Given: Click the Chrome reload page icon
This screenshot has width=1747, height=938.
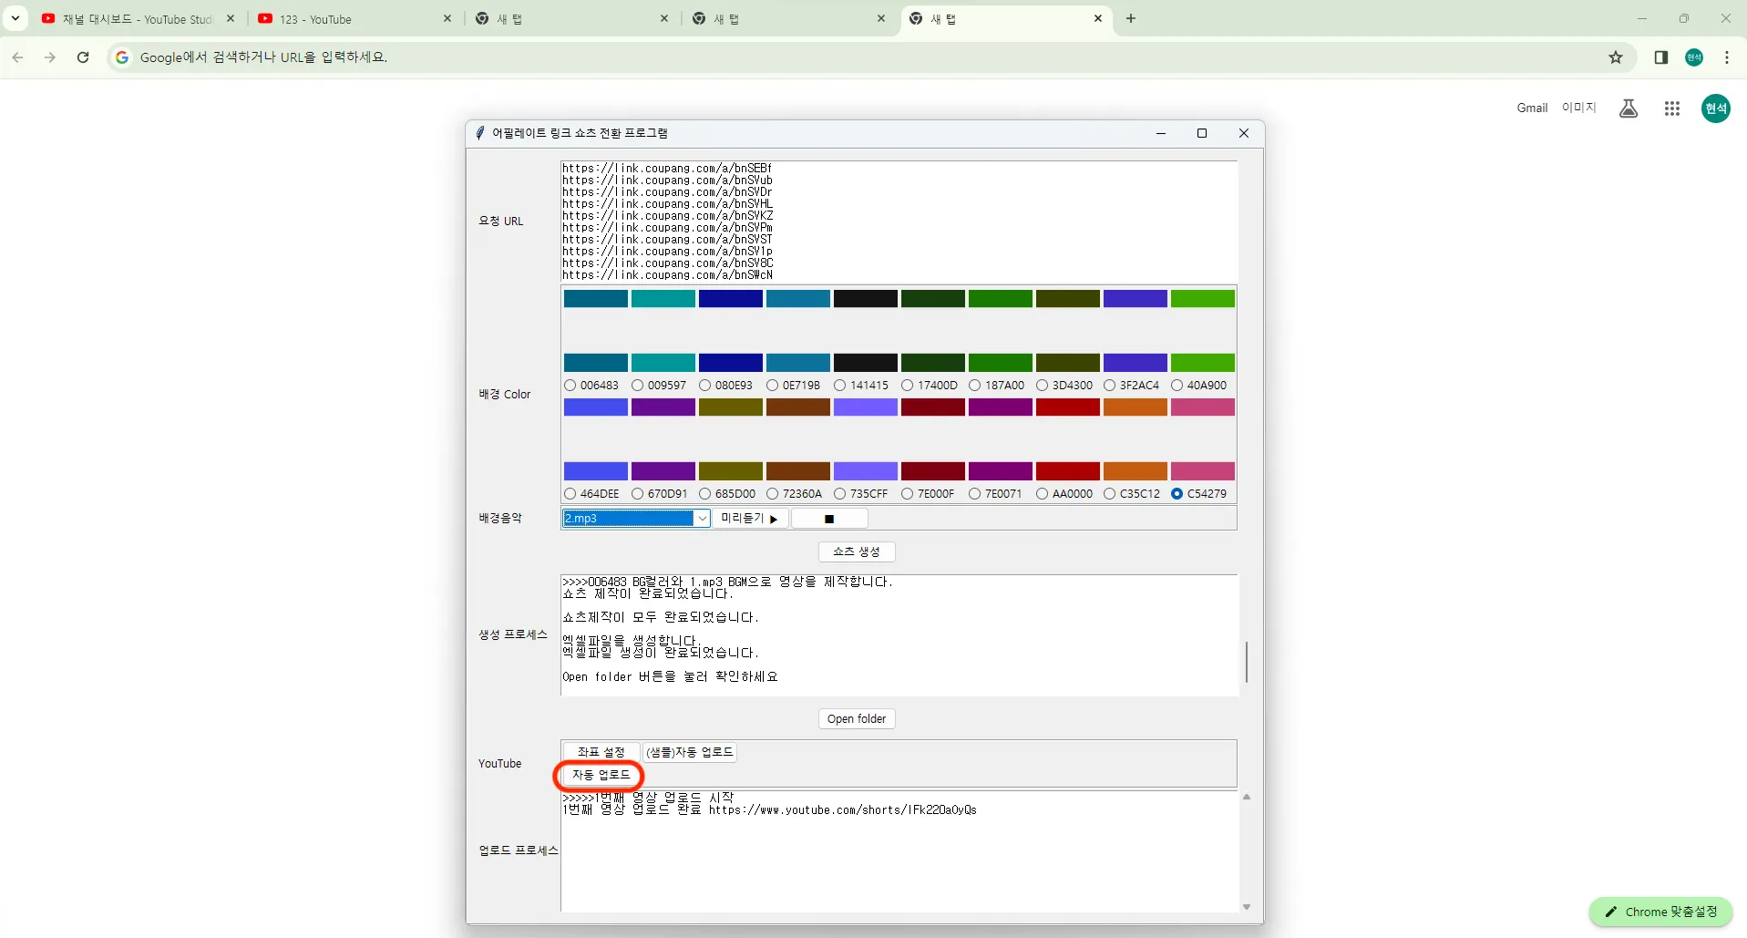Looking at the screenshot, I should [x=83, y=57].
